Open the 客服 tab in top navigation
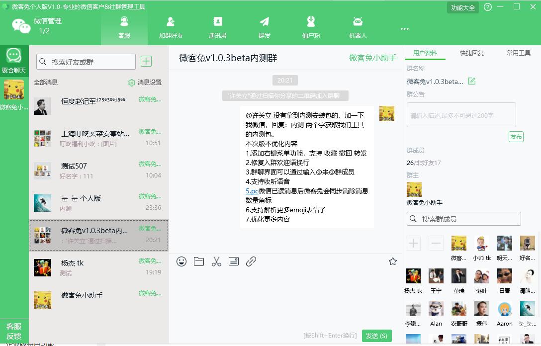 (x=124, y=28)
